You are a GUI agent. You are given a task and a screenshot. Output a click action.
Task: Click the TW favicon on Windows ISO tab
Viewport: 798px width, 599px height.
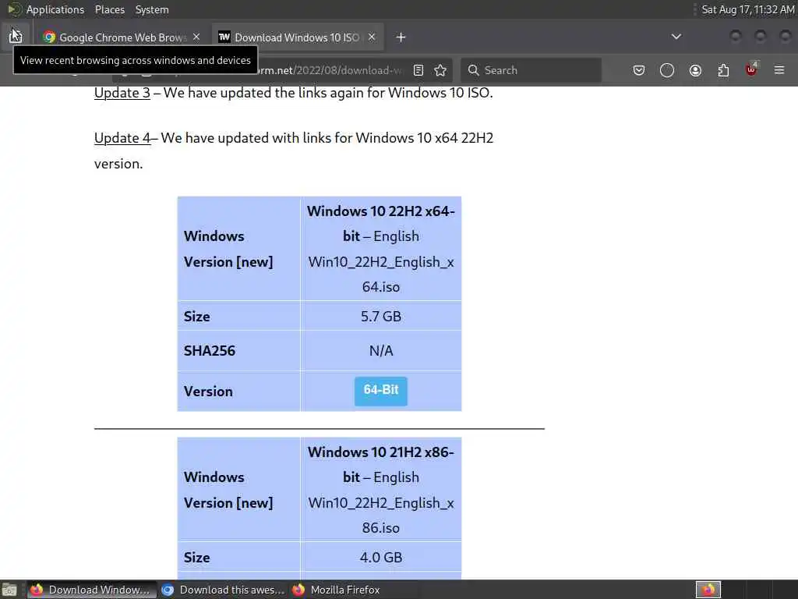[224, 37]
